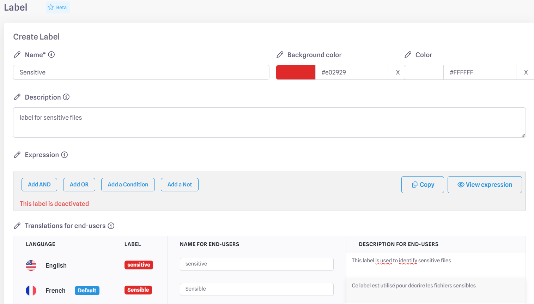534x304 pixels.
Task: Click the pencil icon next to Background color
Action: (x=280, y=55)
